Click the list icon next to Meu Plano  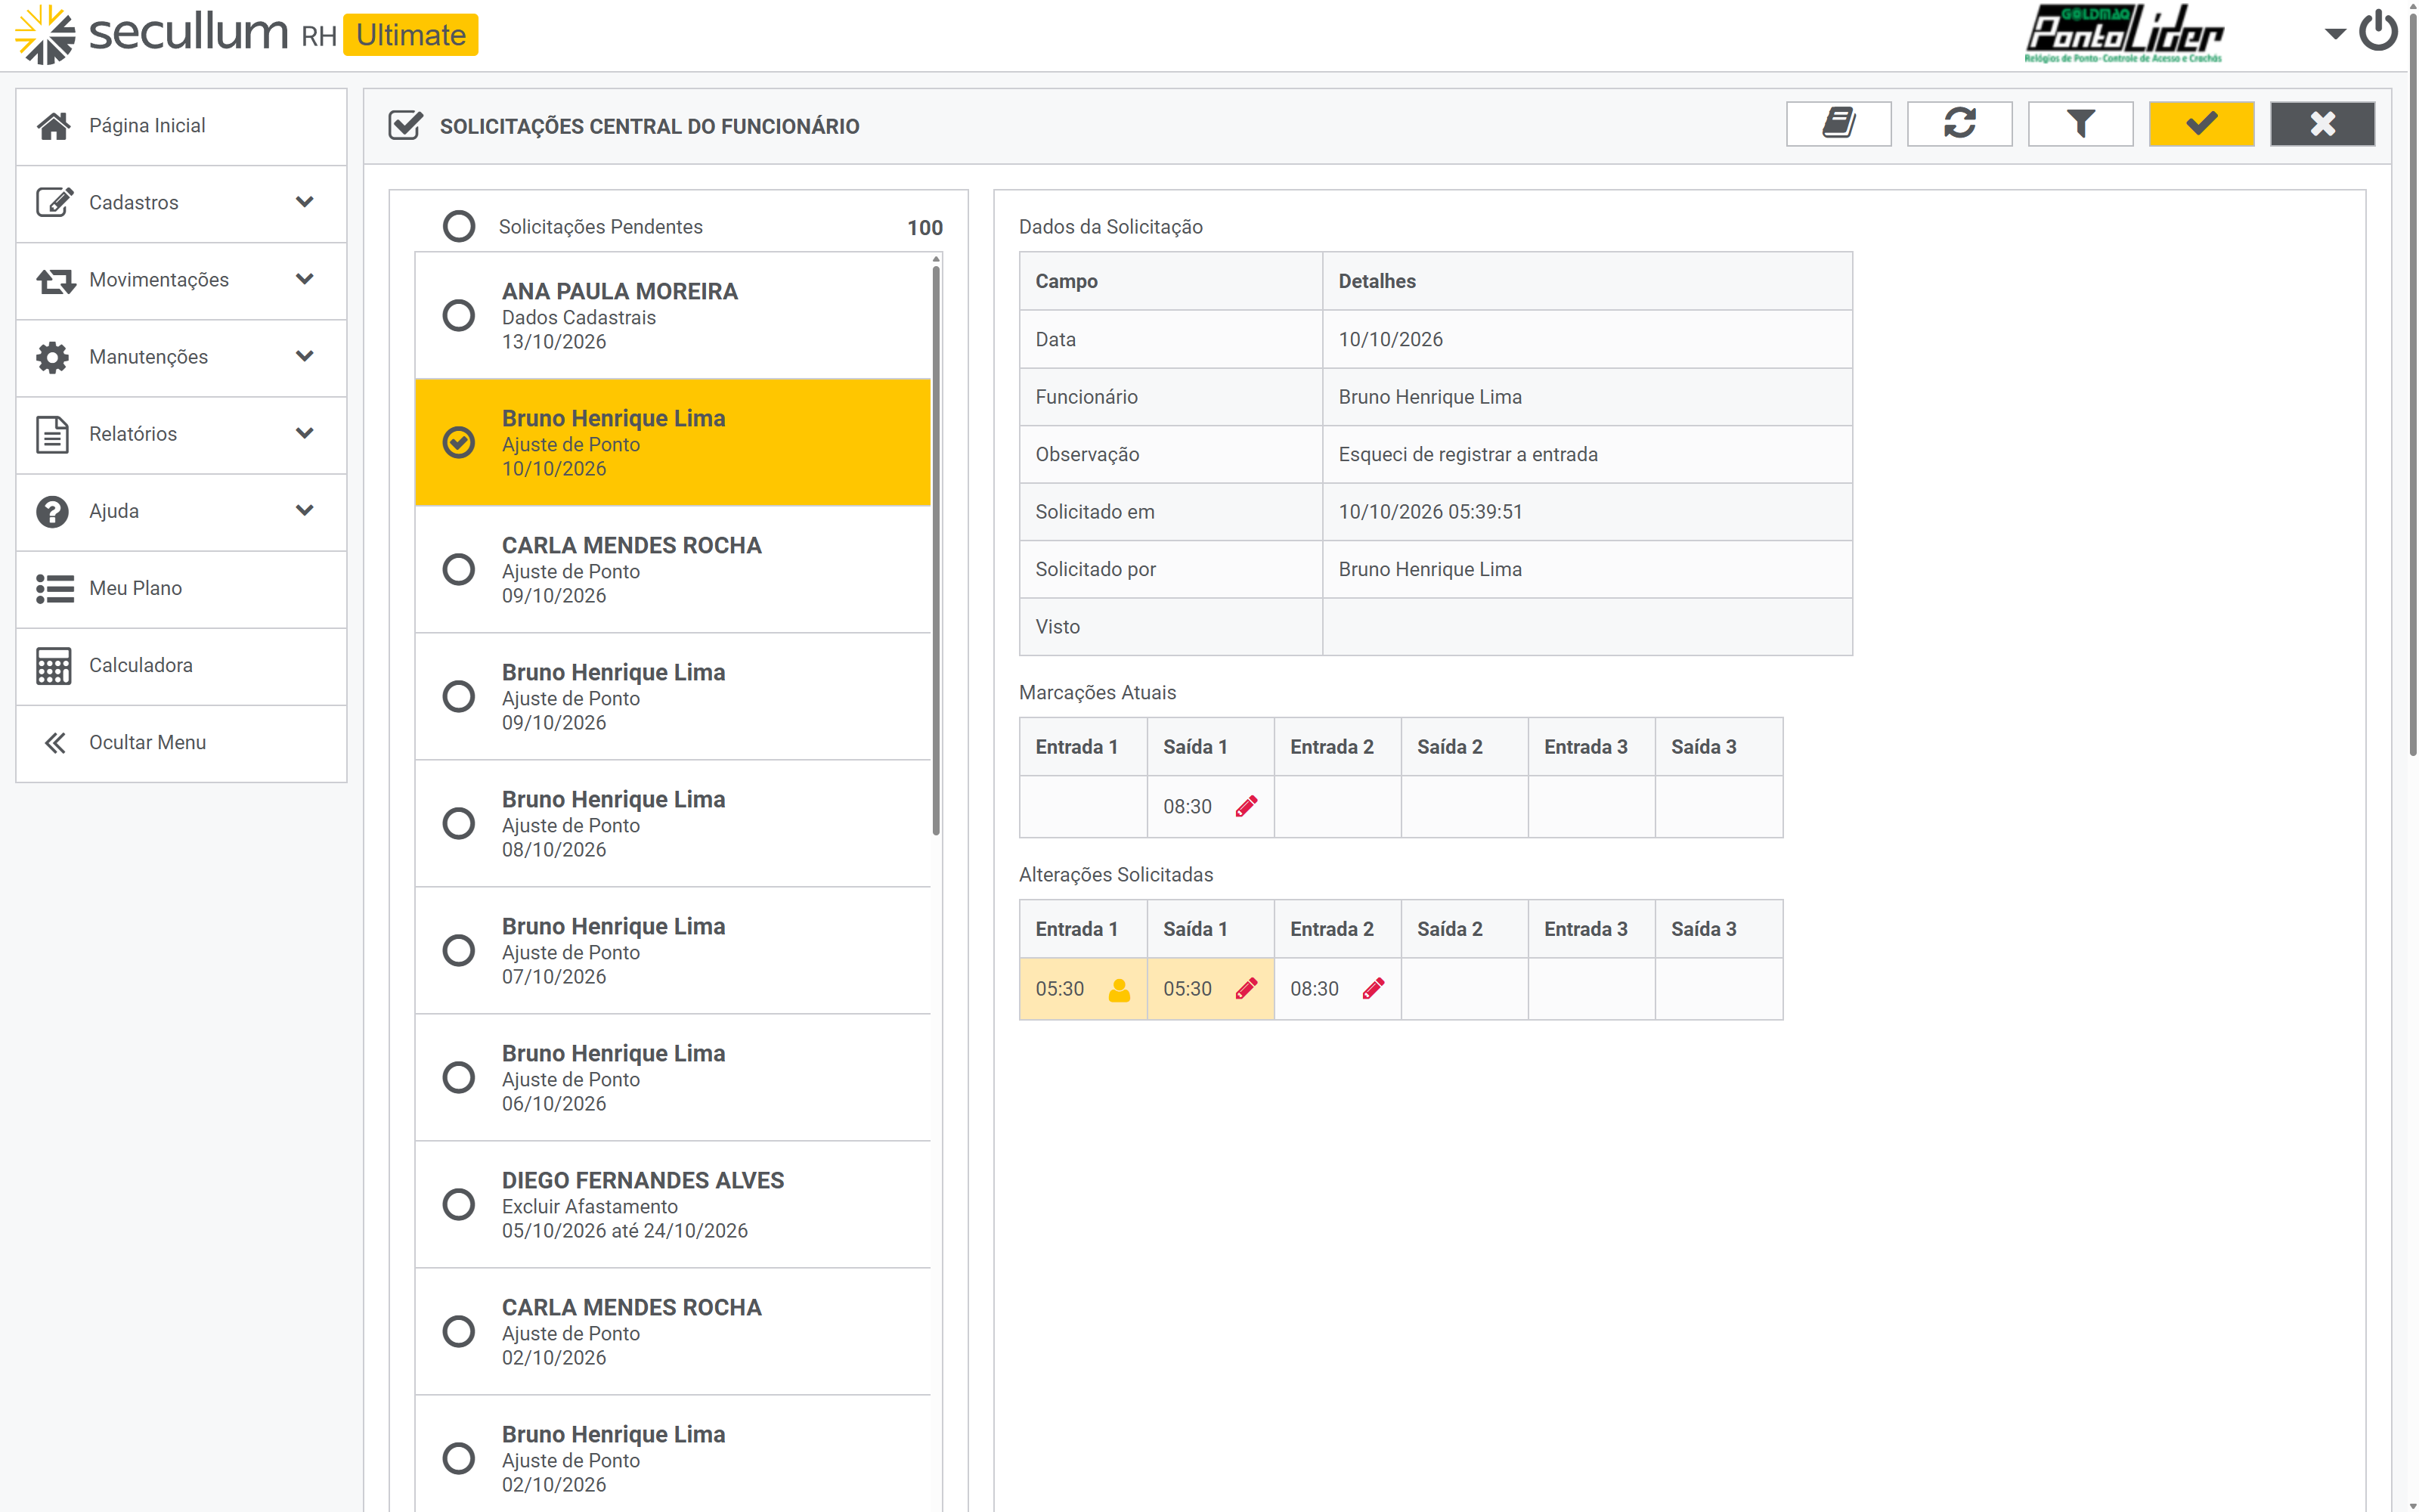54,588
